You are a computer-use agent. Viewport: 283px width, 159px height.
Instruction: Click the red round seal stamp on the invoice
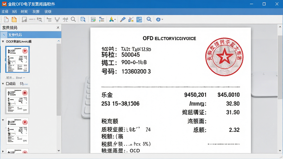(x=224, y=57)
